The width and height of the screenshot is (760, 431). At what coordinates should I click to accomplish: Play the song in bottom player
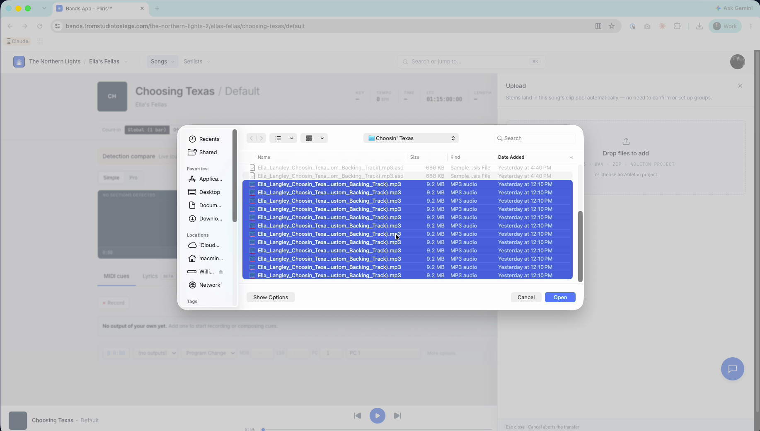point(377,416)
